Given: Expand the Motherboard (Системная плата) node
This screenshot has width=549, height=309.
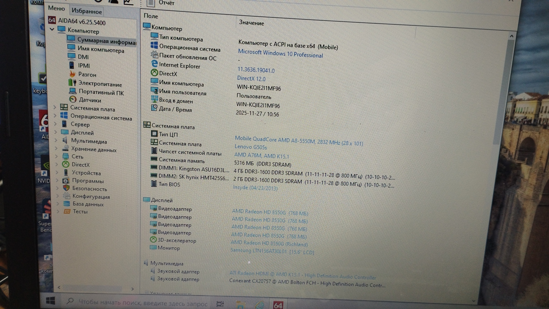Looking at the screenshot, I should tap(55, 107).
